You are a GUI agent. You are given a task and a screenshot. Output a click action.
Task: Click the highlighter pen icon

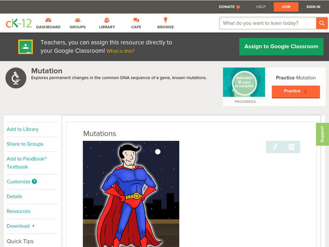[275, 147]
